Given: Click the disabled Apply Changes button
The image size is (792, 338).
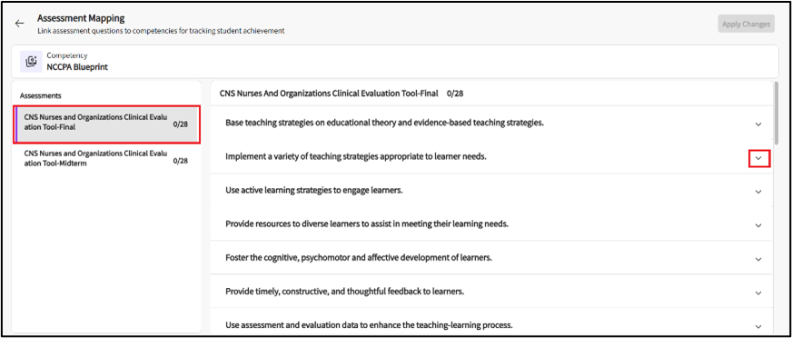Looking at the screenshot, I should point(746,24).
